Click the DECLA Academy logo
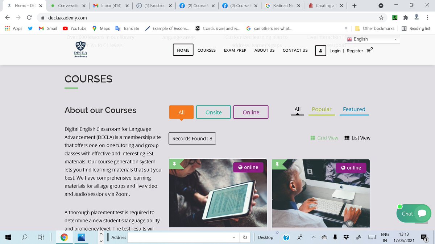The width and height of the screenshot is (435, 244). (x=80, y=50)
